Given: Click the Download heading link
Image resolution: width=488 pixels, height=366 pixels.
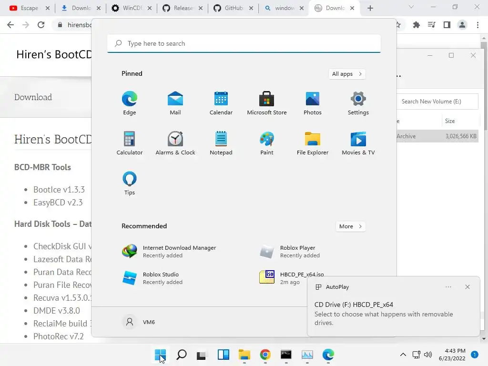Looking at the screenshot, I should [x=33, y=97].
